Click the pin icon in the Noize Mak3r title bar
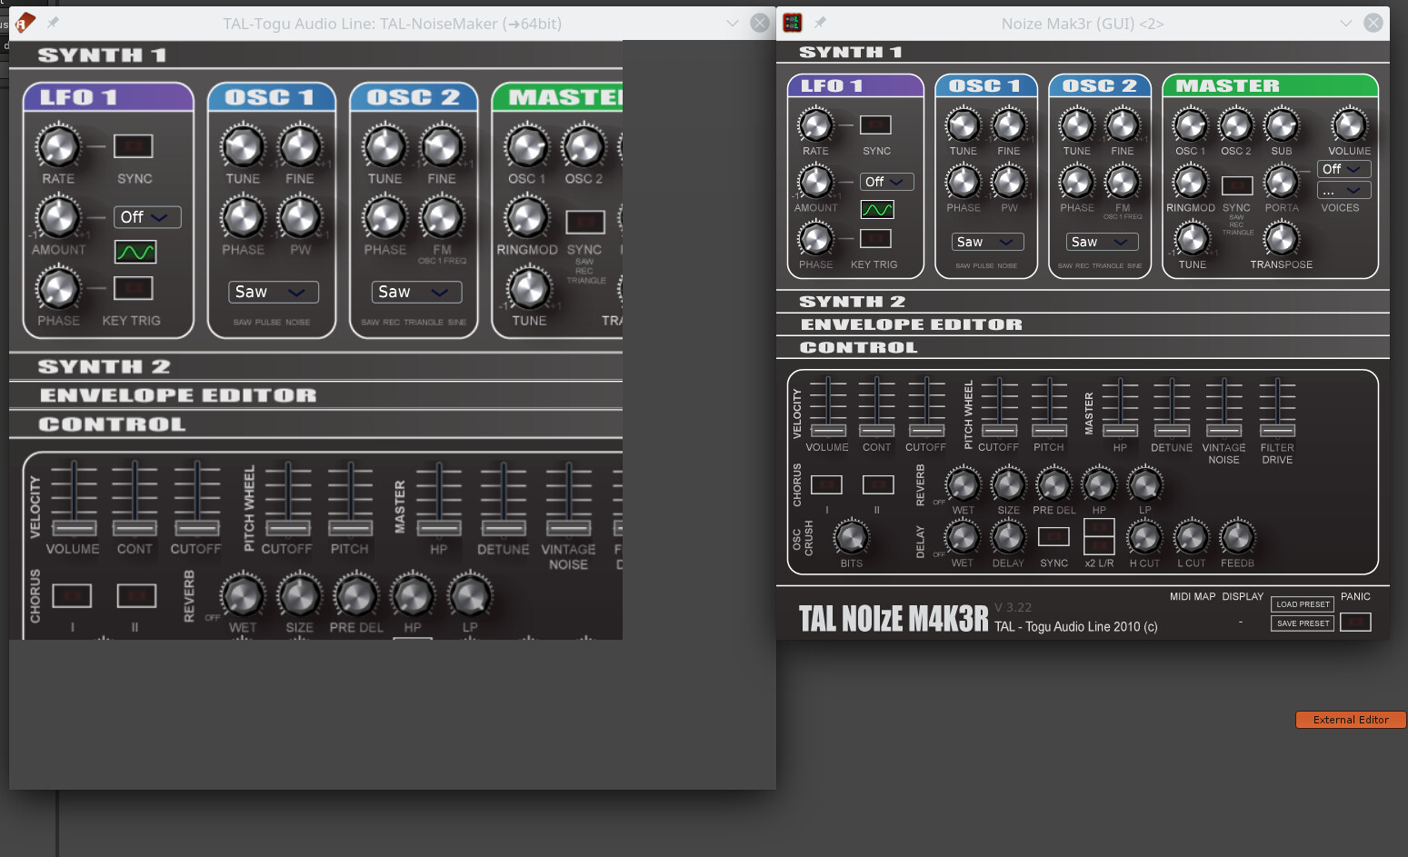This screenshot has width=1408, height=857. coord(820,23)
